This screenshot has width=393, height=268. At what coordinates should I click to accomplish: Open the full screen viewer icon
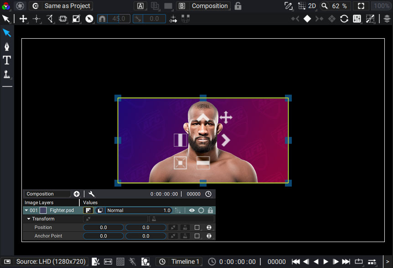tap(361, 6)
